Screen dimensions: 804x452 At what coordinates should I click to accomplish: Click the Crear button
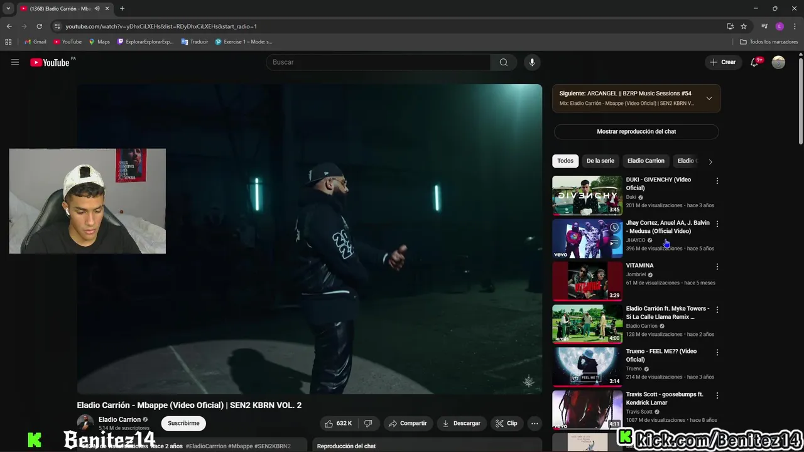point(723,62)
